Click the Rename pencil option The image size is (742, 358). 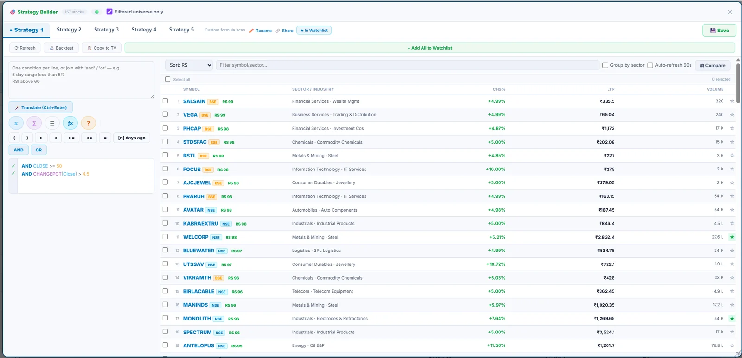coord(260,31)
